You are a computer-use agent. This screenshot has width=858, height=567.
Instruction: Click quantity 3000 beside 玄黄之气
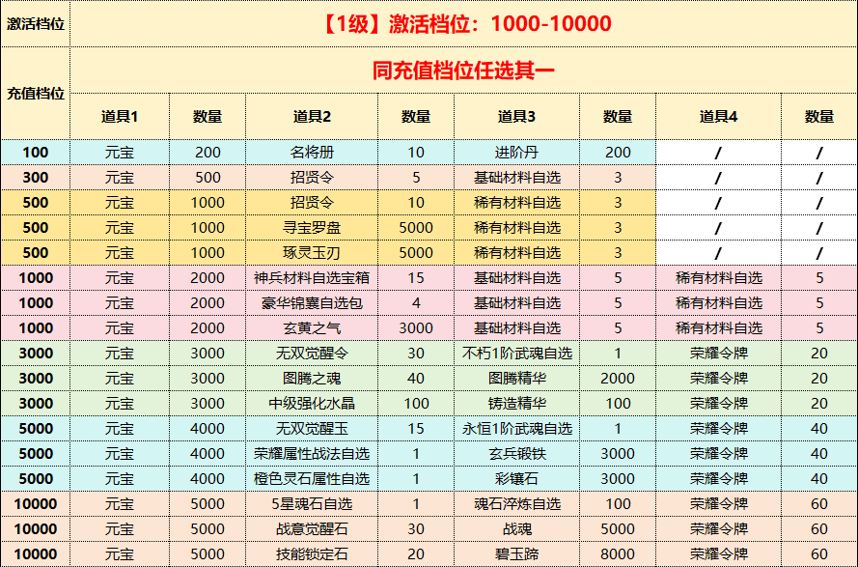click(416, 328)
